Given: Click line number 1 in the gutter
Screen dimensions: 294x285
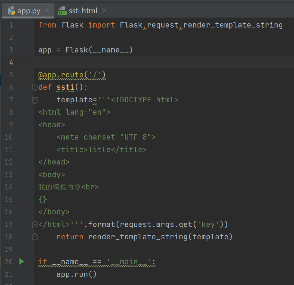Looking at the screenshot, I should 11,25.
